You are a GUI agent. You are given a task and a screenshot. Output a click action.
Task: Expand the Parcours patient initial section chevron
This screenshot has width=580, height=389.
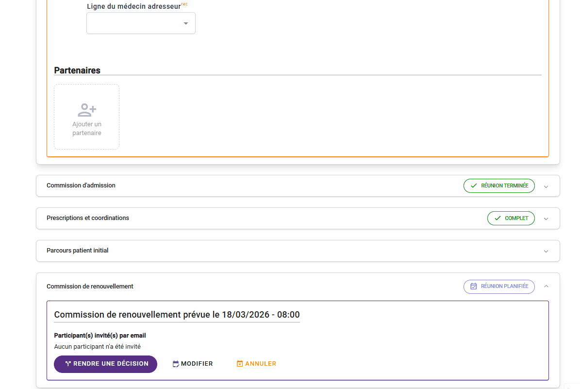click(x=546, y=252)
